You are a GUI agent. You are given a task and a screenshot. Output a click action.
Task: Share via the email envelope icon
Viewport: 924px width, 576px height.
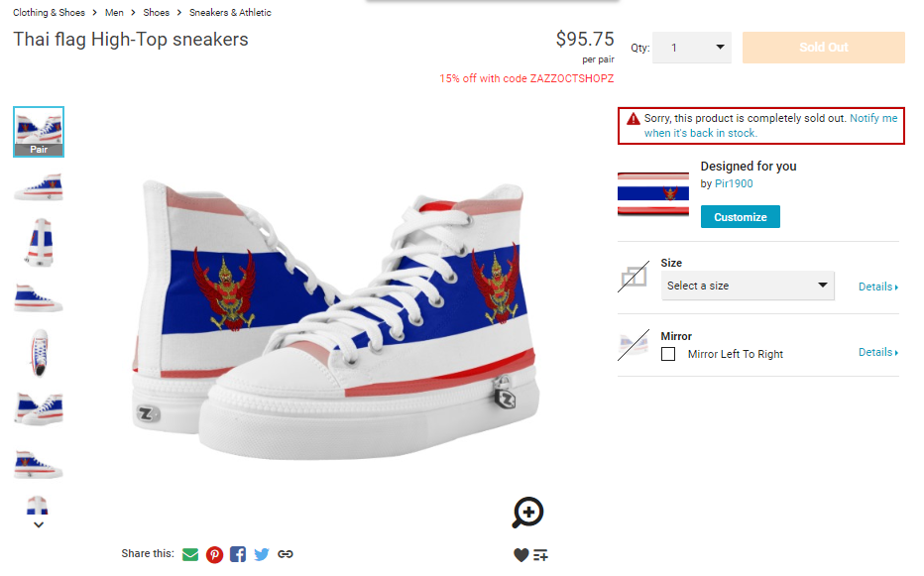190,554
